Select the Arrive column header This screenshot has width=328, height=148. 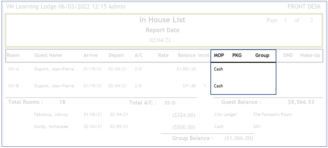[91, 55]
